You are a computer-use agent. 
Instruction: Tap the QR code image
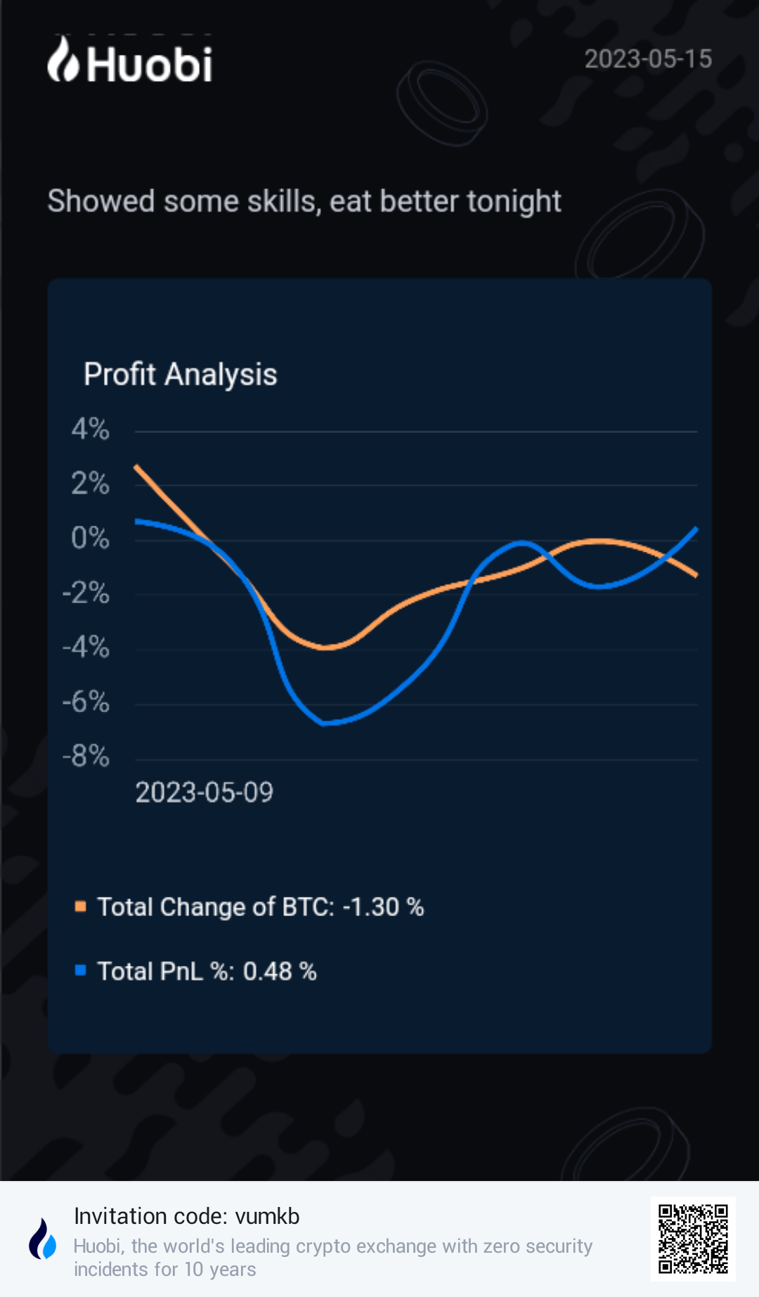(693, 1239)
